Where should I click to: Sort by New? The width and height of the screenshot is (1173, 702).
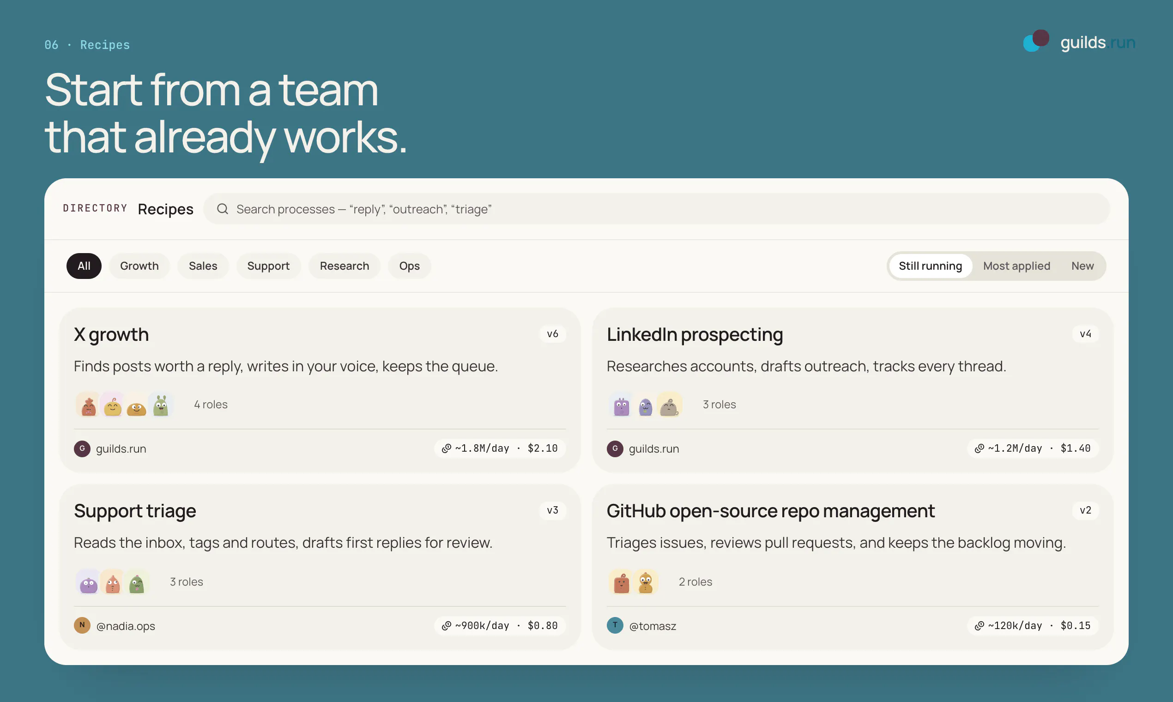click(x=1082, y=266)
